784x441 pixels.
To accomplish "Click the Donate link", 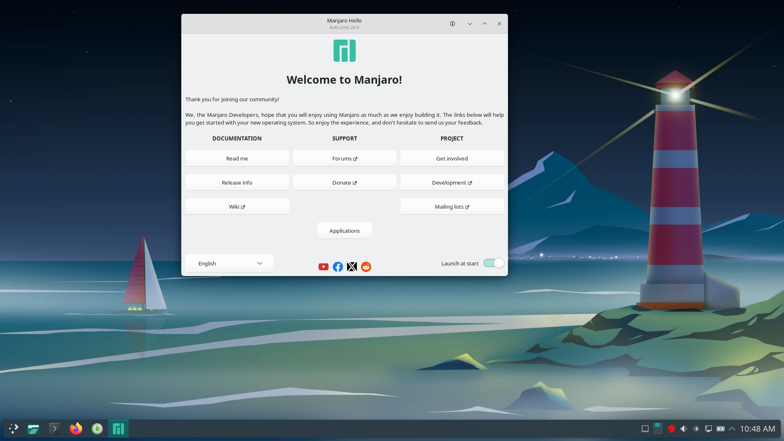I will click(344, 183).
